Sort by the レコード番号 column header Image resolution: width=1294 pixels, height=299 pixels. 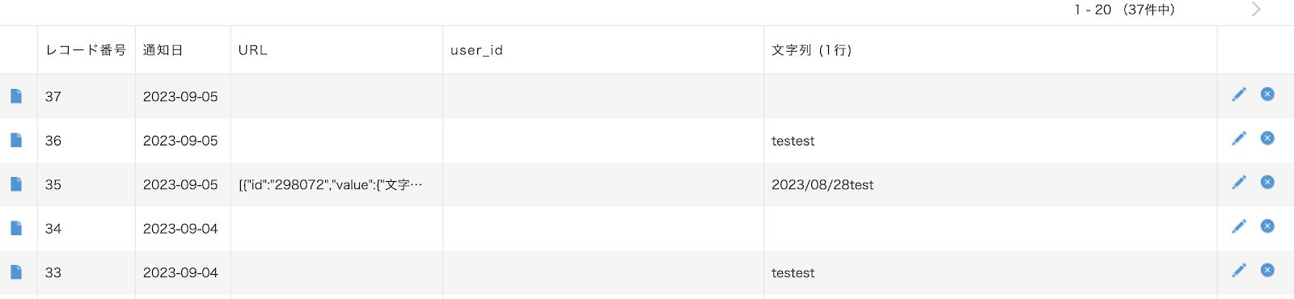point(86,50)
